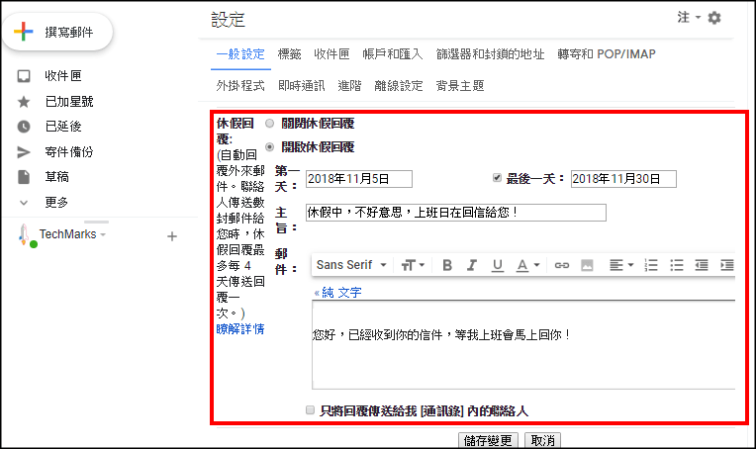
Task: Open the 注 input tools dropdown
Action: tap(689, 18)
